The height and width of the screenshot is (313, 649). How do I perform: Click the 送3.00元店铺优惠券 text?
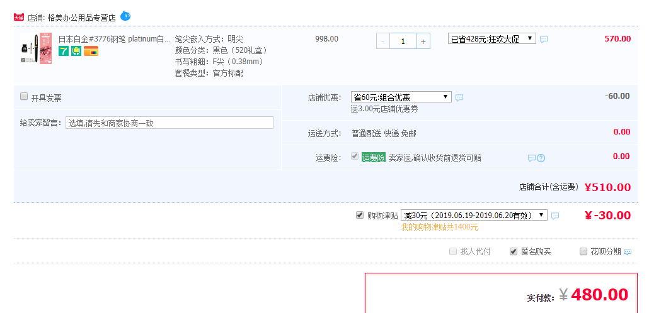click(x=386, y=109)
